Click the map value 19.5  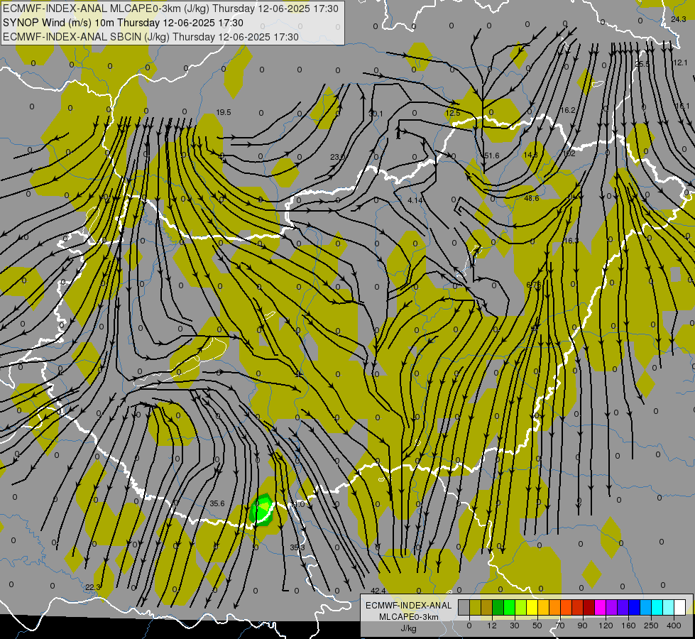[224, 113]
